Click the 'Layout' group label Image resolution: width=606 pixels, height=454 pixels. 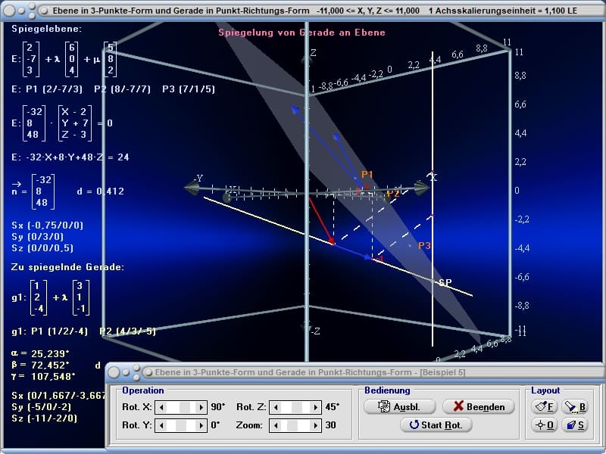pos(545,390)
